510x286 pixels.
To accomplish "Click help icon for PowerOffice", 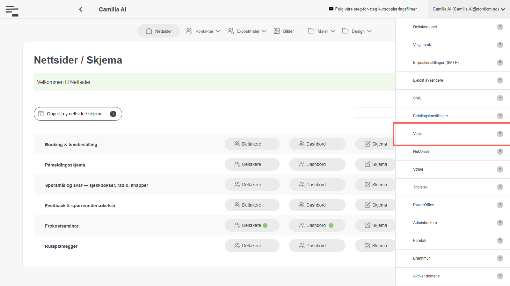I will (x=500, y=205).
